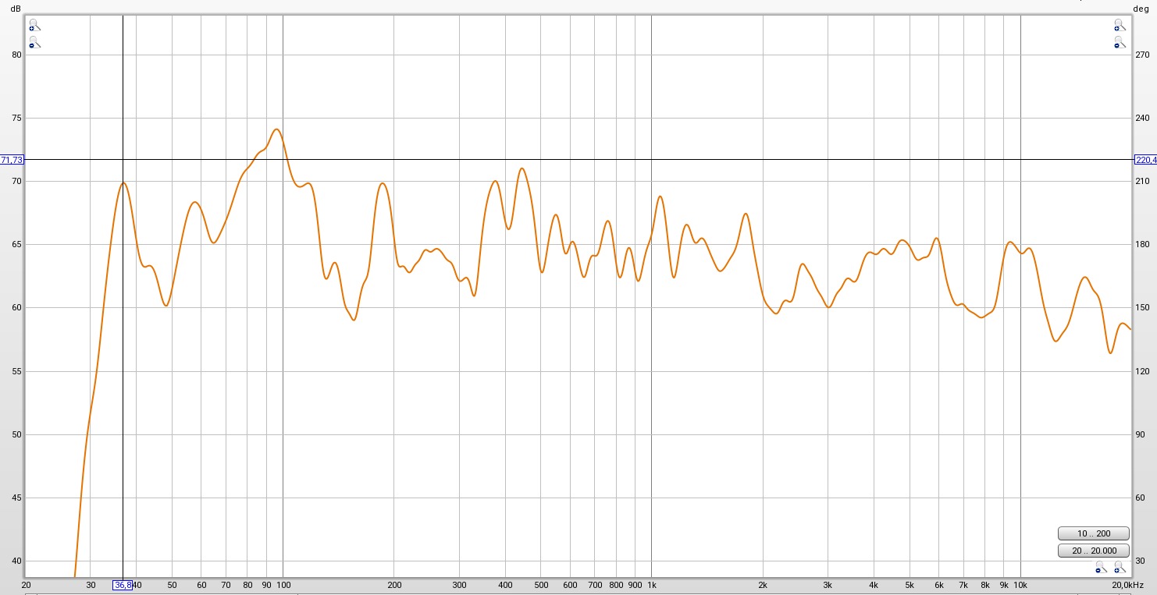This screenshot has height=595, width=1157.
Task: Click the 55 dB axis label
Action: [x=16, y=371]
